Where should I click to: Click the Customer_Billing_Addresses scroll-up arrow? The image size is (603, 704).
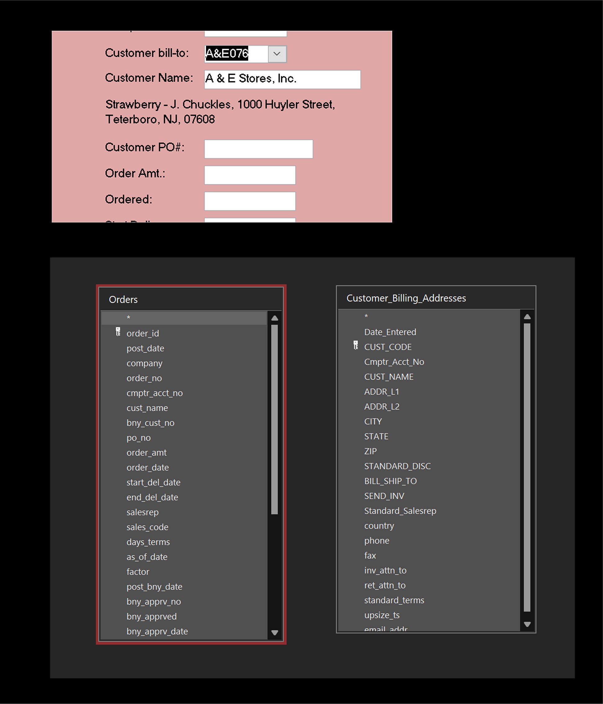(x=527, y=317)
